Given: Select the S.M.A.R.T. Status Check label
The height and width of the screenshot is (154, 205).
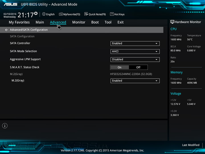Looking at the screenshot, I should (x=24, y=67).
